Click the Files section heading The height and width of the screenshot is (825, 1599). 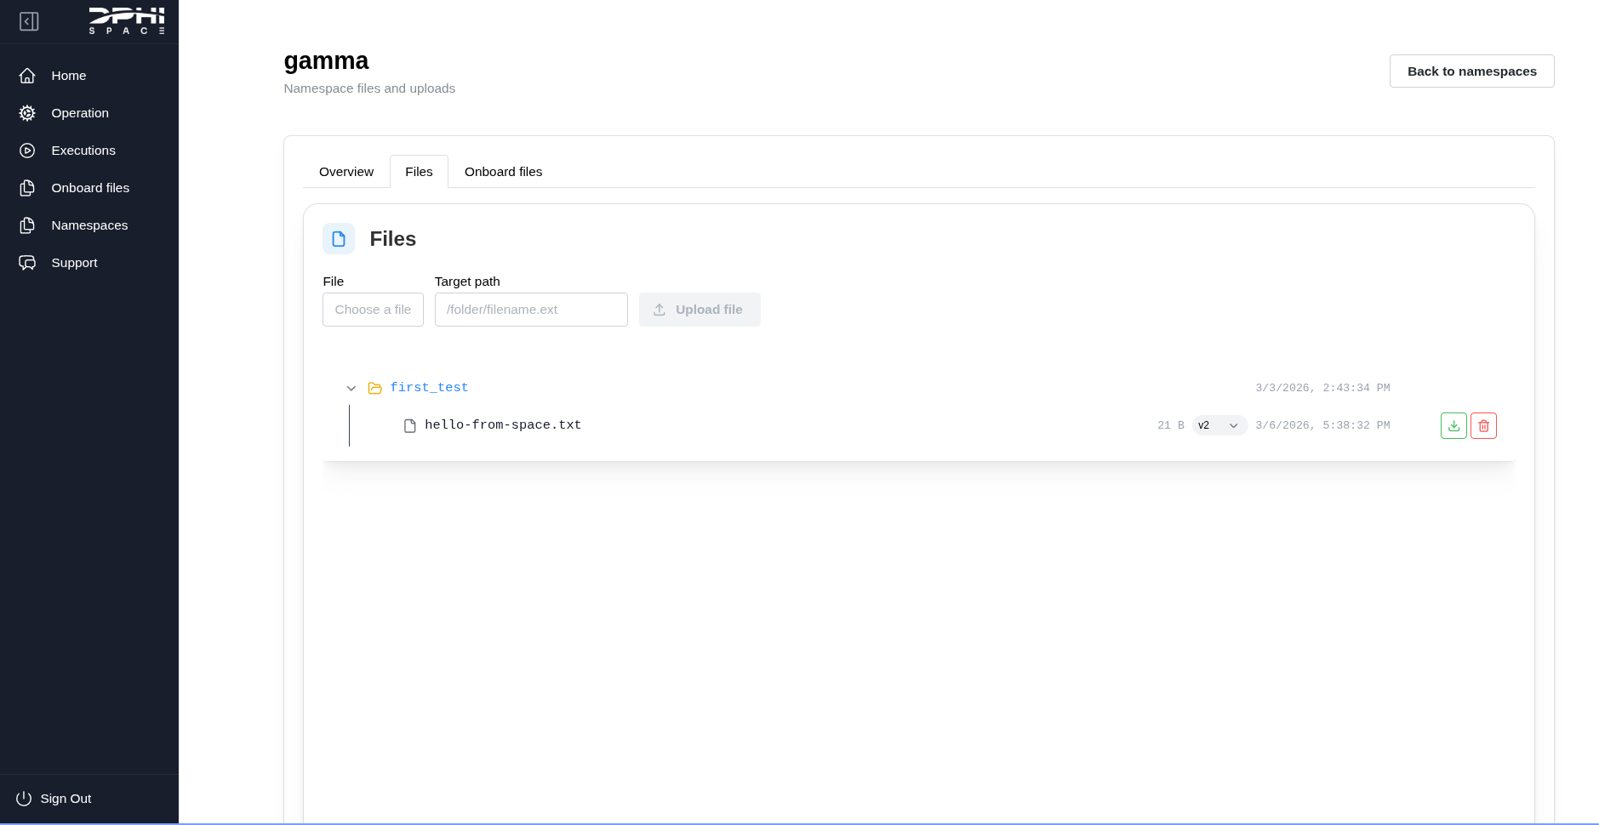(392, 239)
